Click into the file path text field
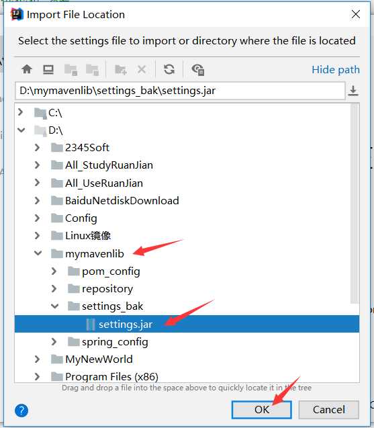374x428 pixels. [x=180, y=91]
